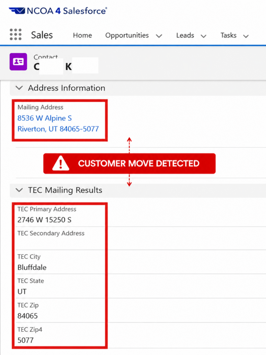
Task: Click the Customer Move Detected banner
Action: 130,164
